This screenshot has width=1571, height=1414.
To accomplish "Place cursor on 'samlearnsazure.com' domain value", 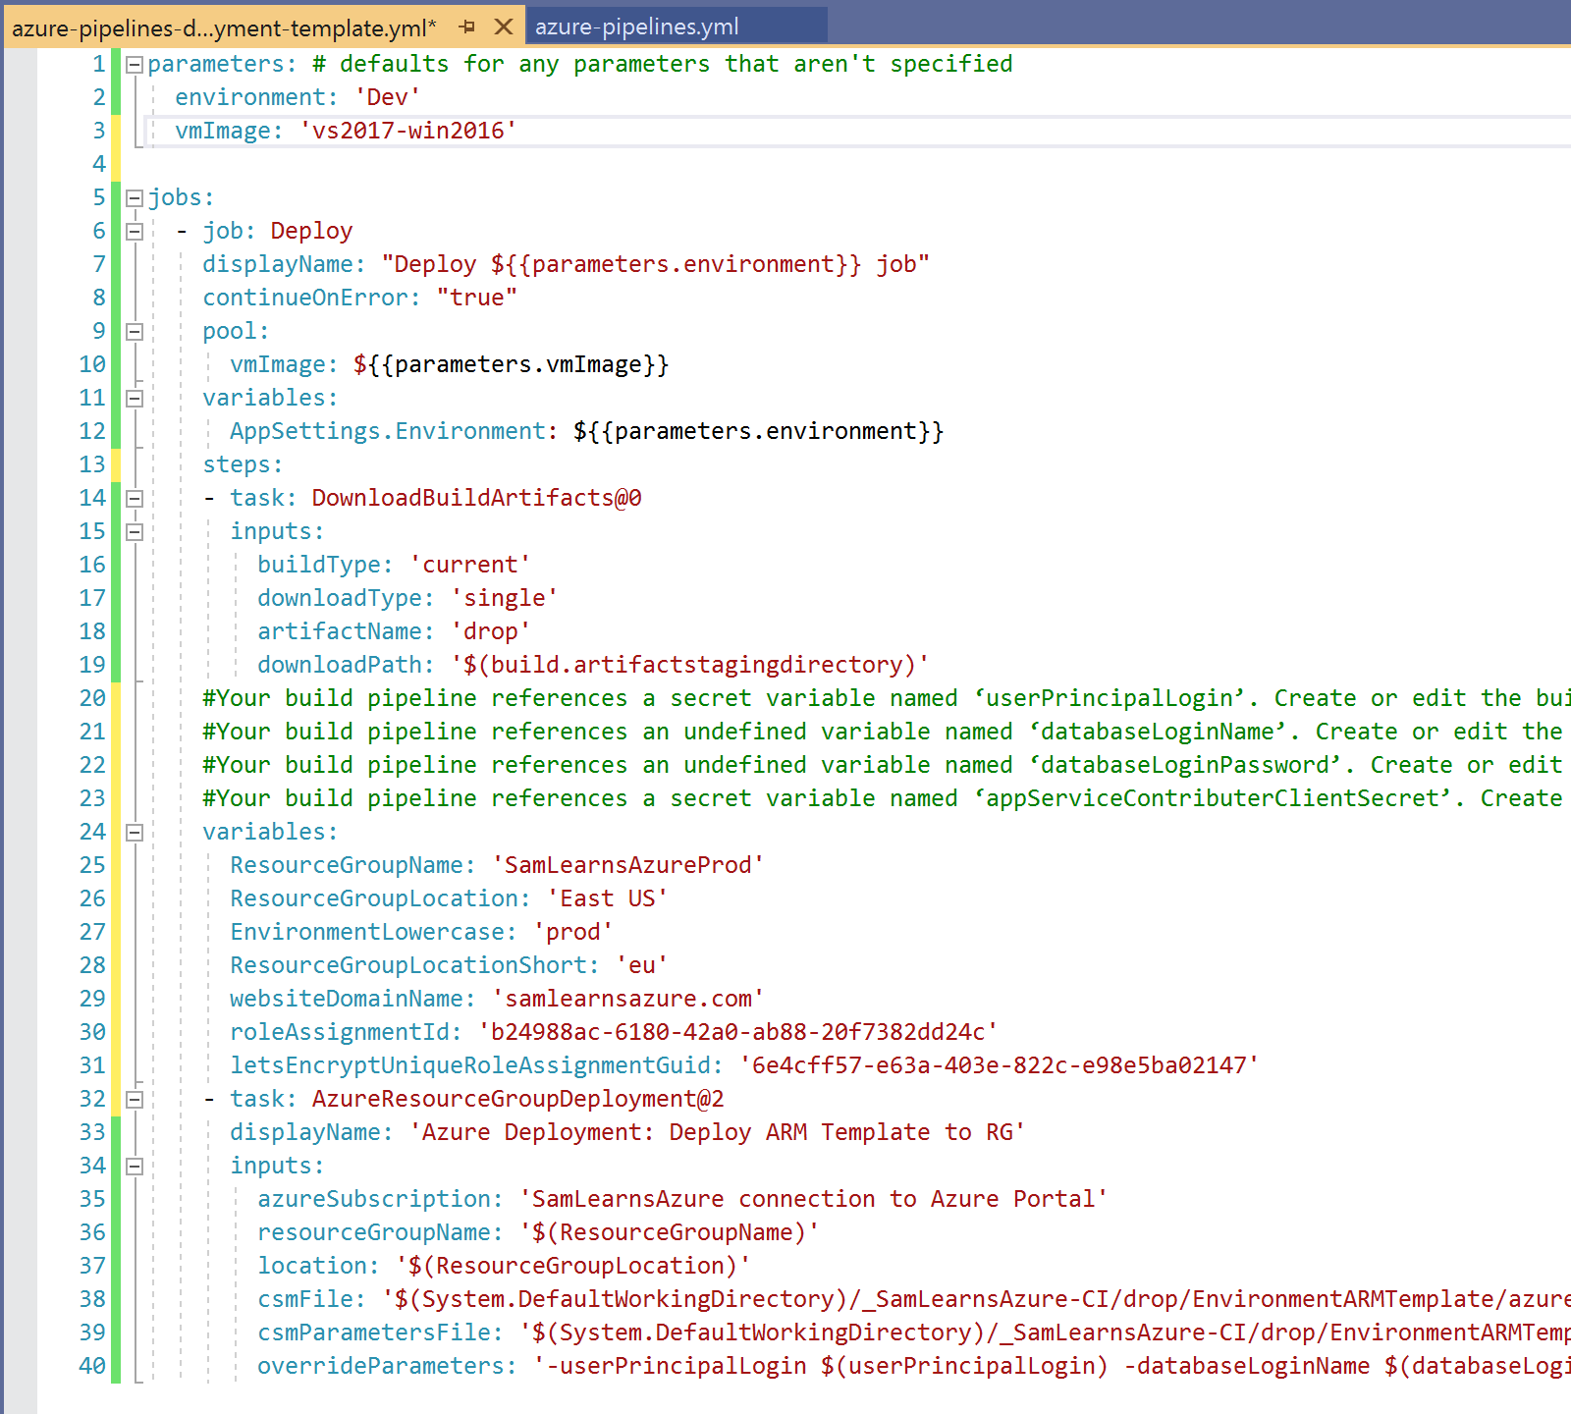I will click(x=627, y=999).
